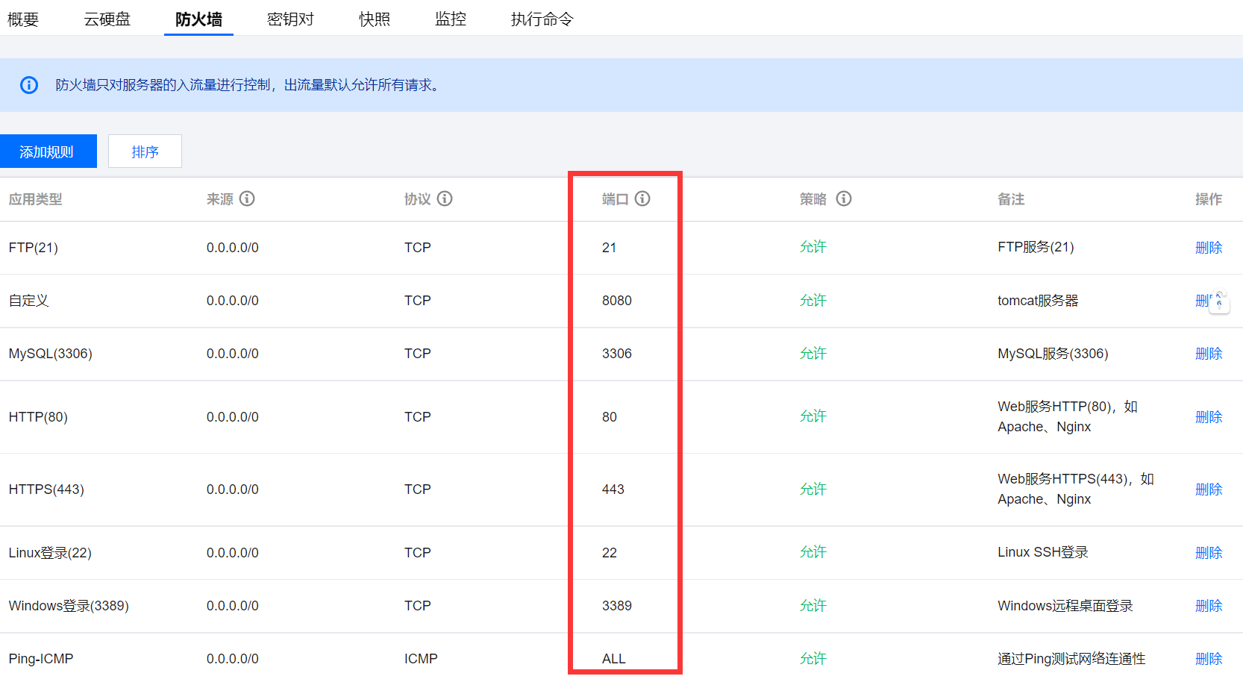Delete the MySQL(3306) rule

click(x=1209, y=354)
